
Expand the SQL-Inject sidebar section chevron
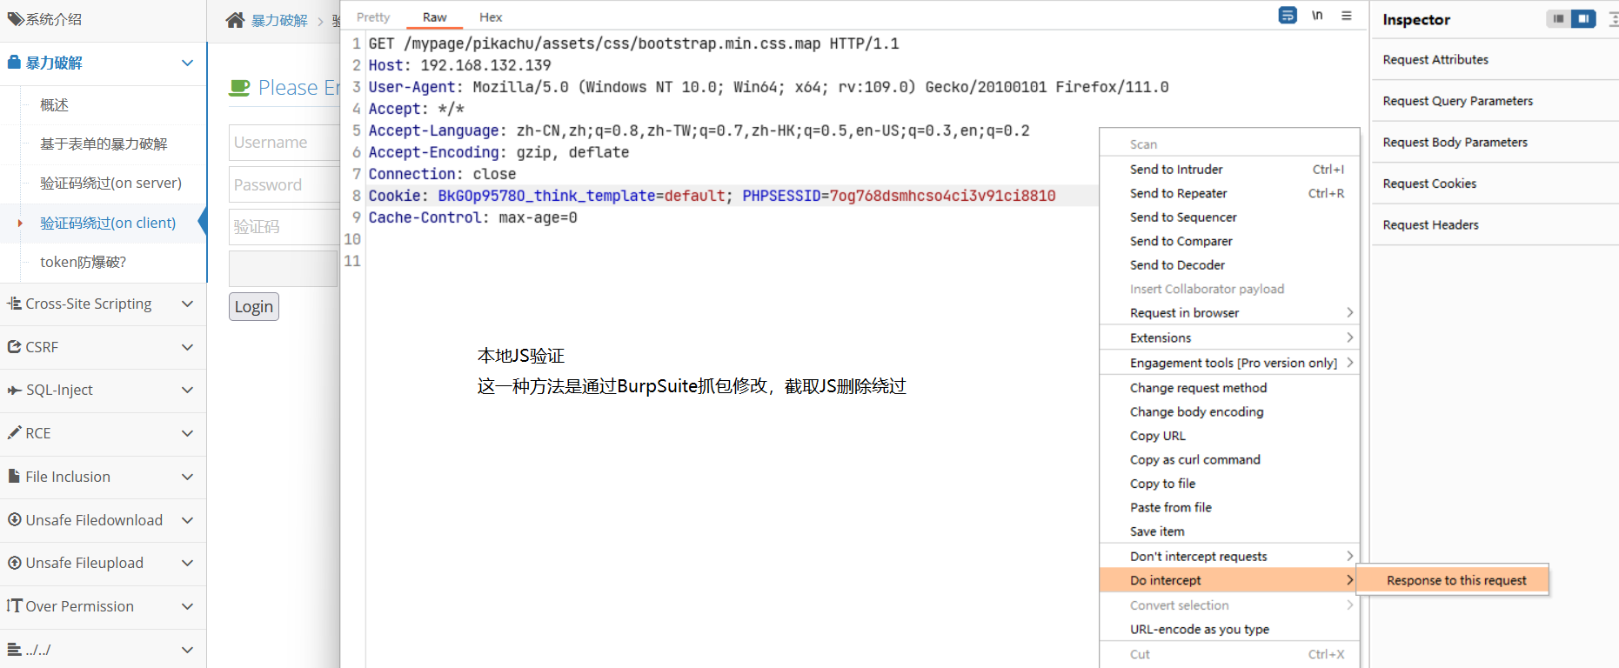pos(187,391)
